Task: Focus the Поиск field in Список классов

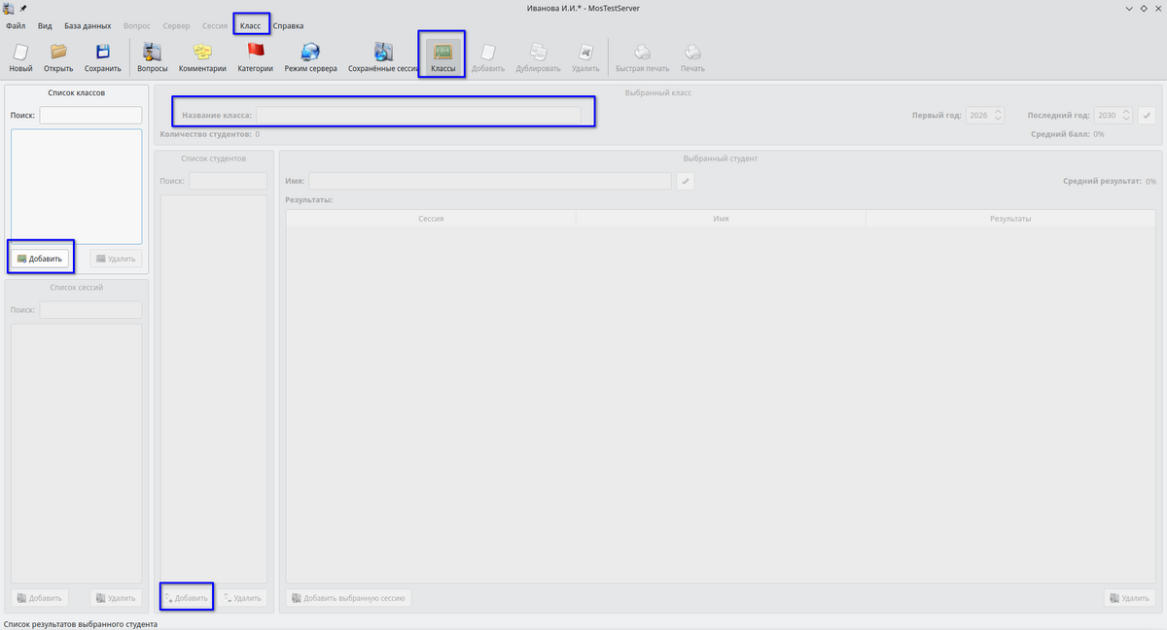Action: coord(90,115)
